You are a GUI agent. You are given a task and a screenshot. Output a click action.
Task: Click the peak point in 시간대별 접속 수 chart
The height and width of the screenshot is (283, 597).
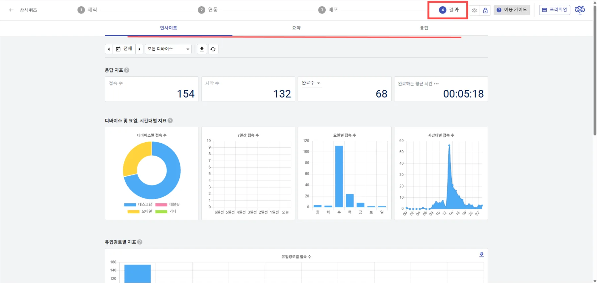click(x=449, y=145)
